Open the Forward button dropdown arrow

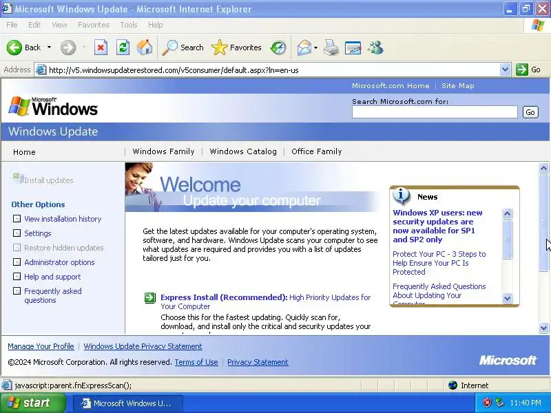pyautogui.click(x=84, y=47)
